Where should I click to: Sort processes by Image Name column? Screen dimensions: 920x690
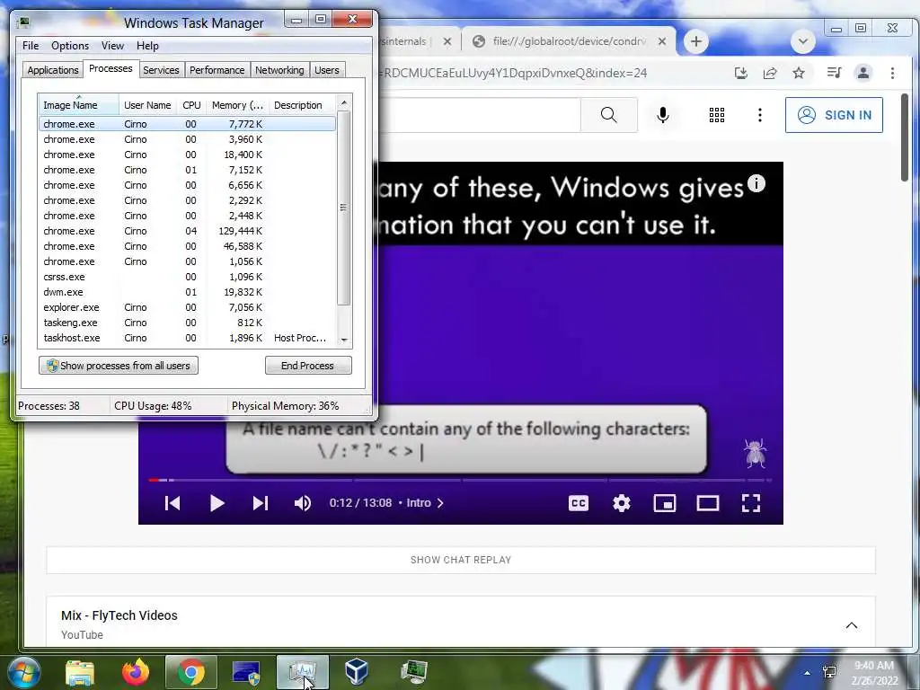click(x=78, y=105)
